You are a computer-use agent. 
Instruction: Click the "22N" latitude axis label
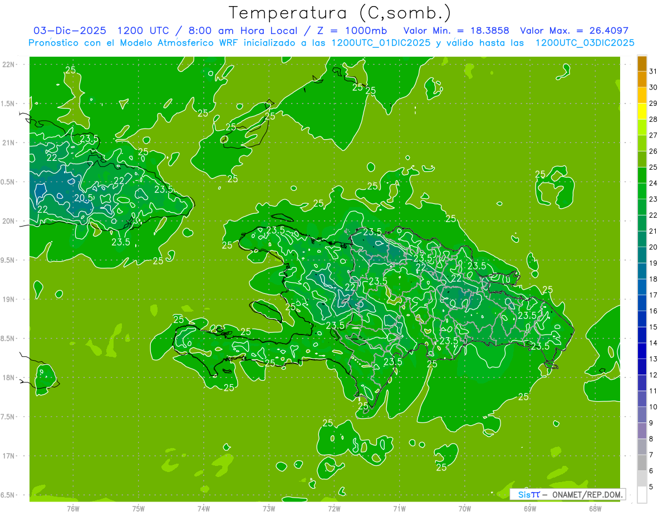pos(9,64)
